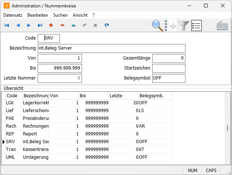Click the overview grid vertical scrollbar thumb

[228, 128]
